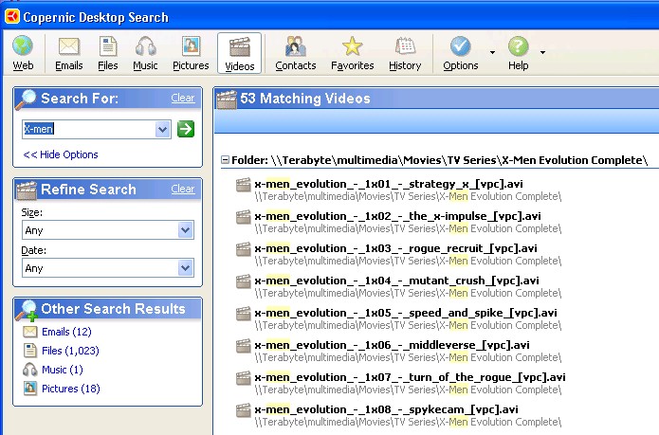Click clapperboard icon of 1x01 strategy_x

coord(244,185)
